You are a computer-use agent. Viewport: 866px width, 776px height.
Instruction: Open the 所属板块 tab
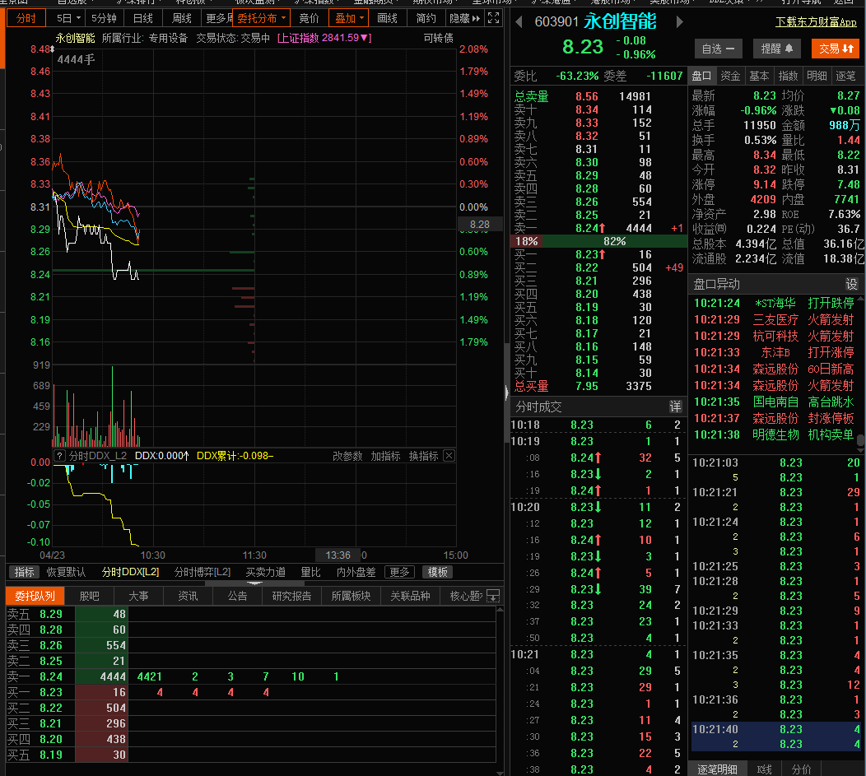point(351,596)
